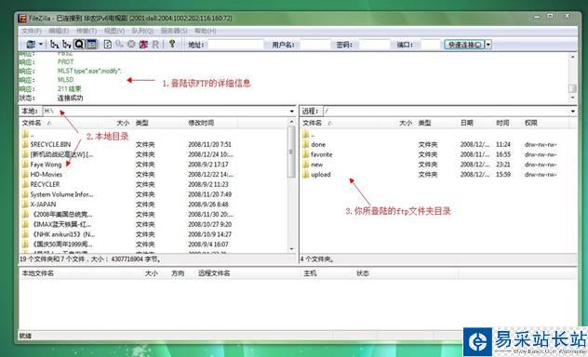Open the 文件(F) menu

tap(32, 31)
